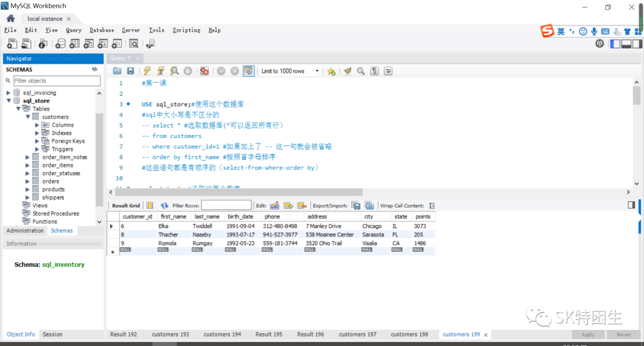
Task: Open the Result 192 tab
Action: (123, 335)
